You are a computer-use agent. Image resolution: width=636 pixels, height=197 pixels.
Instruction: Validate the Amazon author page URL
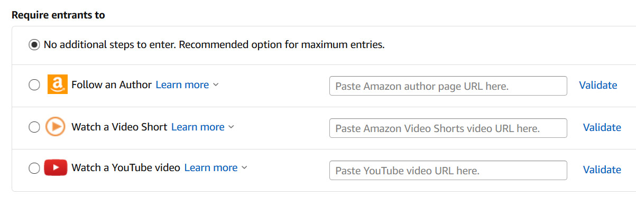coord(598,85)
